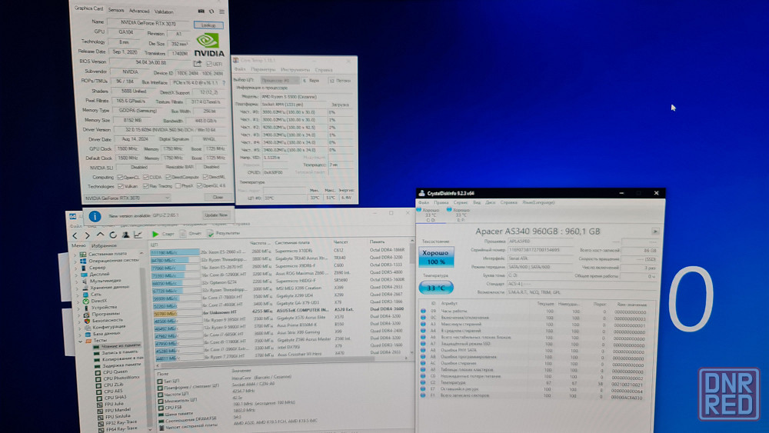Click the Lookup button in GPU-Z
769x433 pixels.
click(x=208, y=25)
